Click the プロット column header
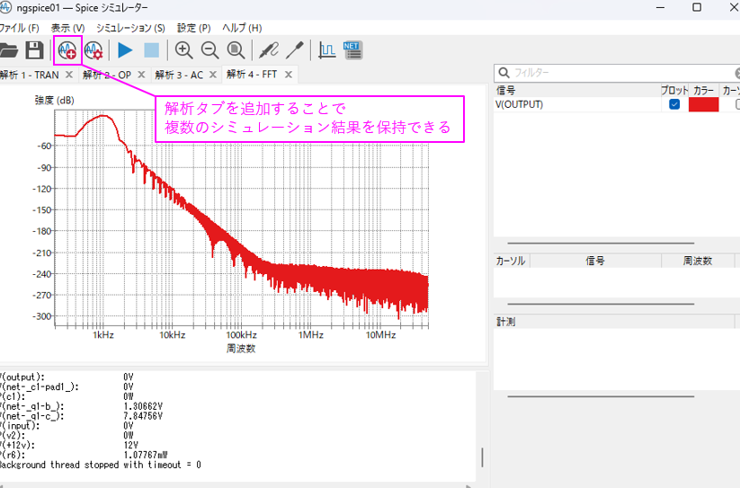Viewport: 740px width, 488px height. [x=674, y=91]
